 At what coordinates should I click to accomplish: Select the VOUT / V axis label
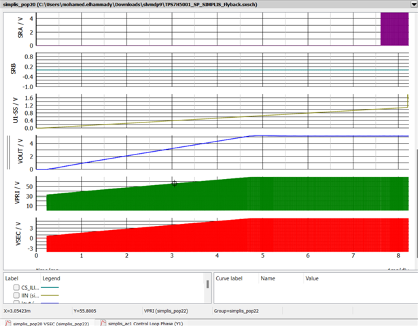[20, 151]
